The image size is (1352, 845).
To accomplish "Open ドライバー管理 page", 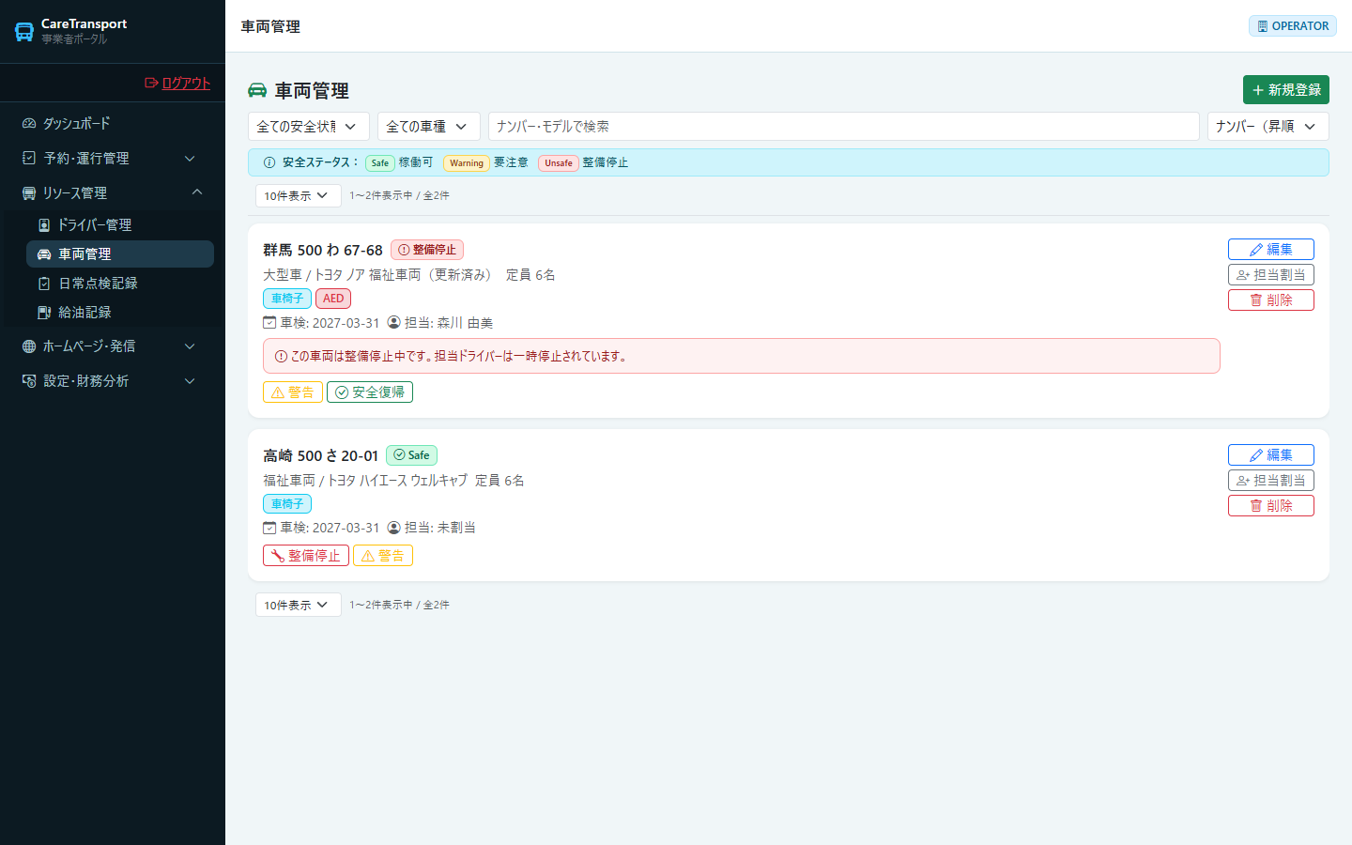I will (x=120, y=224).
